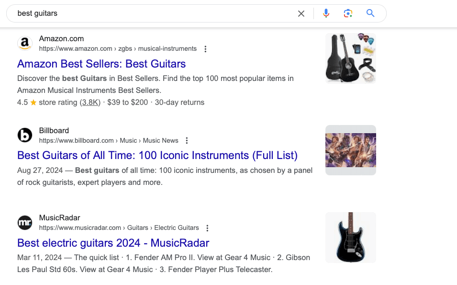Open Best Guitars of All Time link
The width and height of the screenshot is (457, 285).
tap(157, 155)
